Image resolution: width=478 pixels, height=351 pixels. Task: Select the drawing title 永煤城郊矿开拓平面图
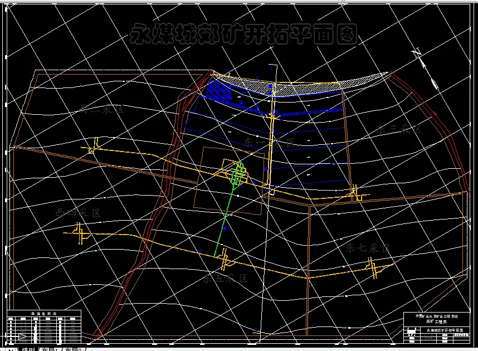click(243, 34)
